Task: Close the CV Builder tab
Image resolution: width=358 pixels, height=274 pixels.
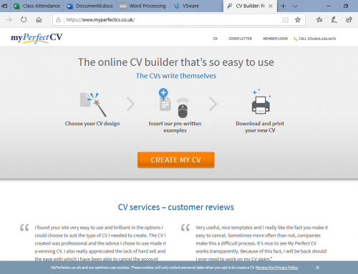Action: (271, 6)
